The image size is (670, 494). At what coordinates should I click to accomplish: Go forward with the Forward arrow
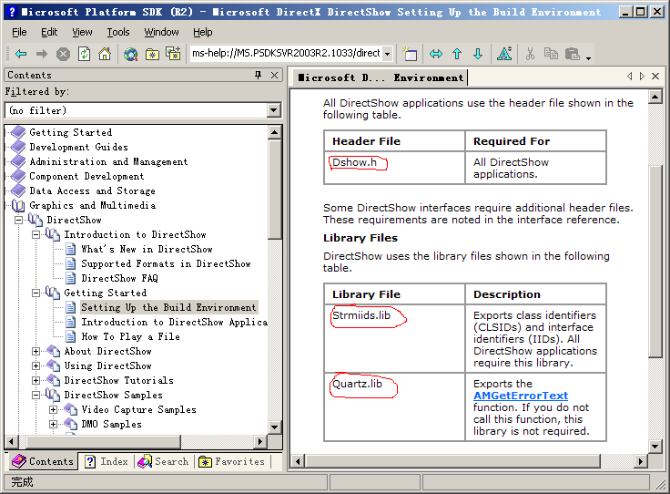[42, 54]
